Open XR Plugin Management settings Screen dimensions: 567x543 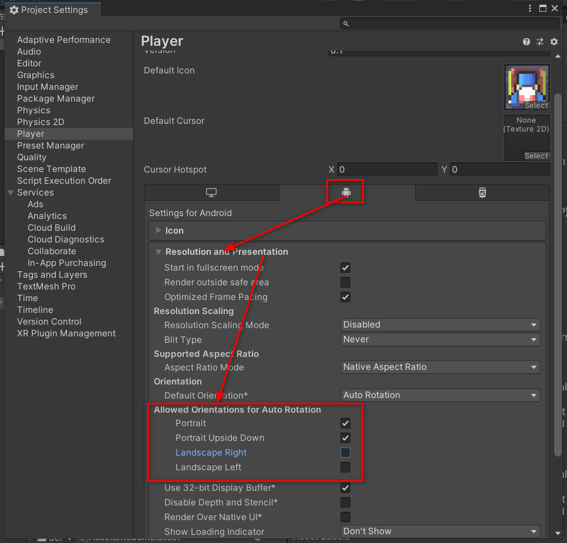tap(66, 333)
